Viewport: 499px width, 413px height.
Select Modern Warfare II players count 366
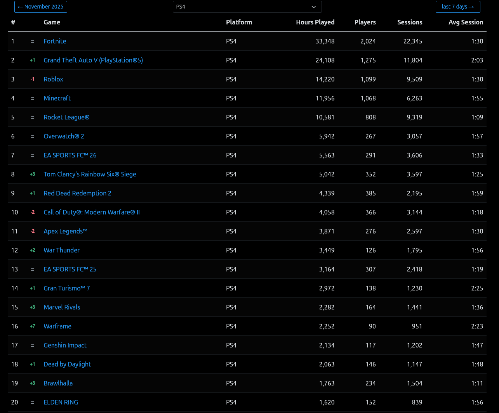coord(370,212)
